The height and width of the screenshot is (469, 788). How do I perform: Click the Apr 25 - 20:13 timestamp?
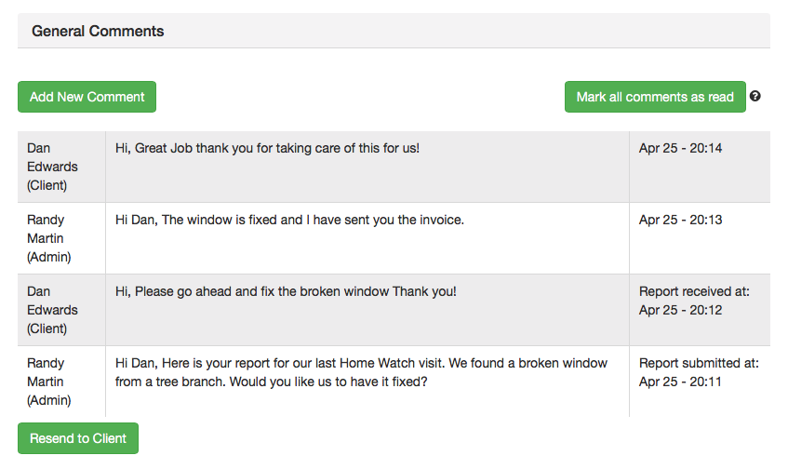tap(680, 220)
